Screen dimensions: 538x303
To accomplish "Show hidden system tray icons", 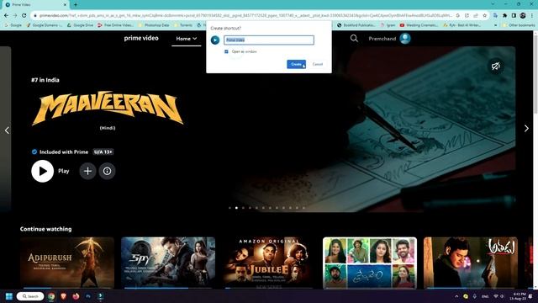I will (456, 296).
